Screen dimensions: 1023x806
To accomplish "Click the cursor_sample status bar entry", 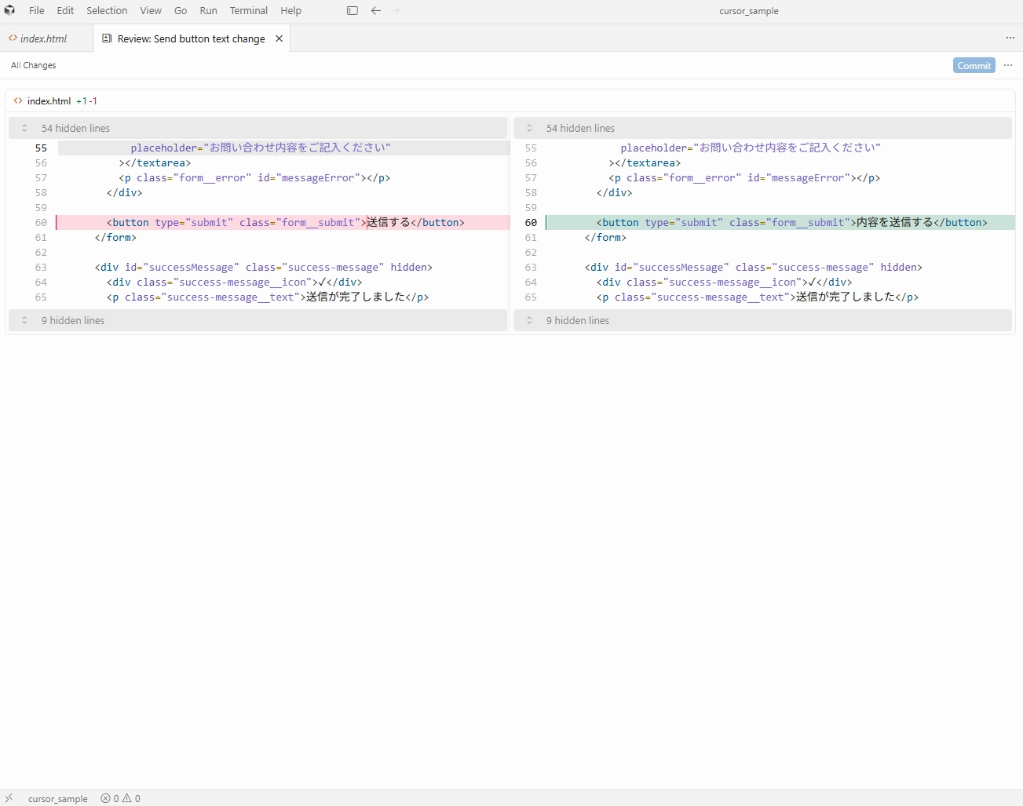I will (x=58, y=798).
